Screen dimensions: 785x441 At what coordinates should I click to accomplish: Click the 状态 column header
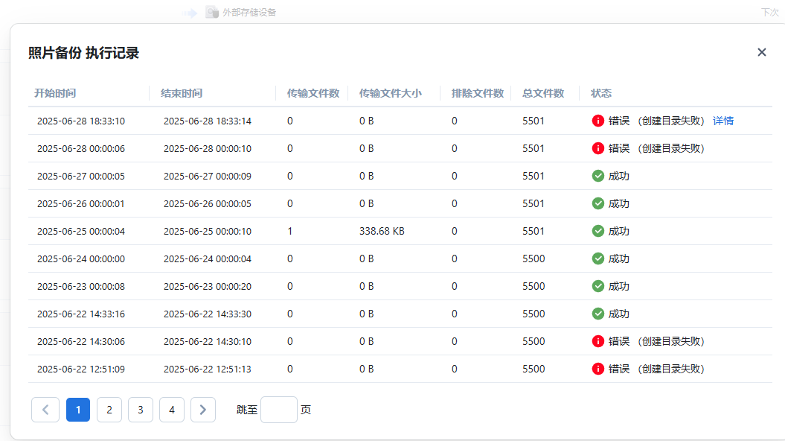tap(601, 93)
